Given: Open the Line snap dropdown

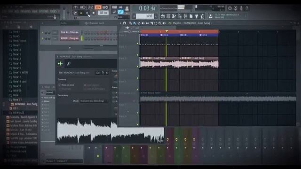Looking at the screenshot, I should (123, 17).
